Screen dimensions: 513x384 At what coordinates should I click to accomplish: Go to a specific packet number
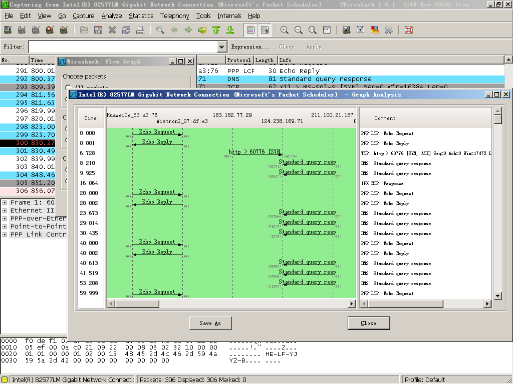tap(202, 30)
